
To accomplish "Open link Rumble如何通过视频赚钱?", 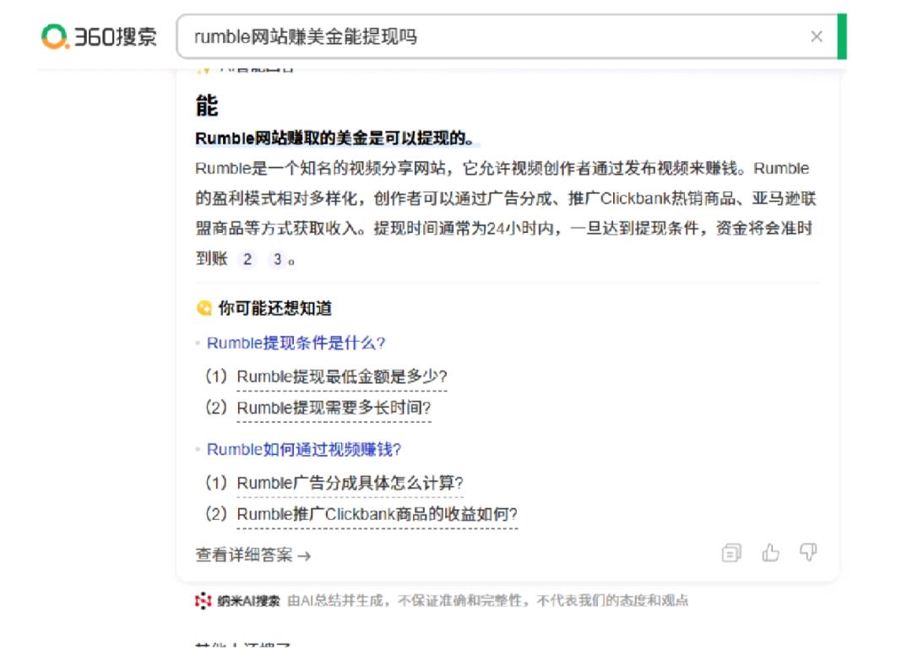I will click(304, 450).
